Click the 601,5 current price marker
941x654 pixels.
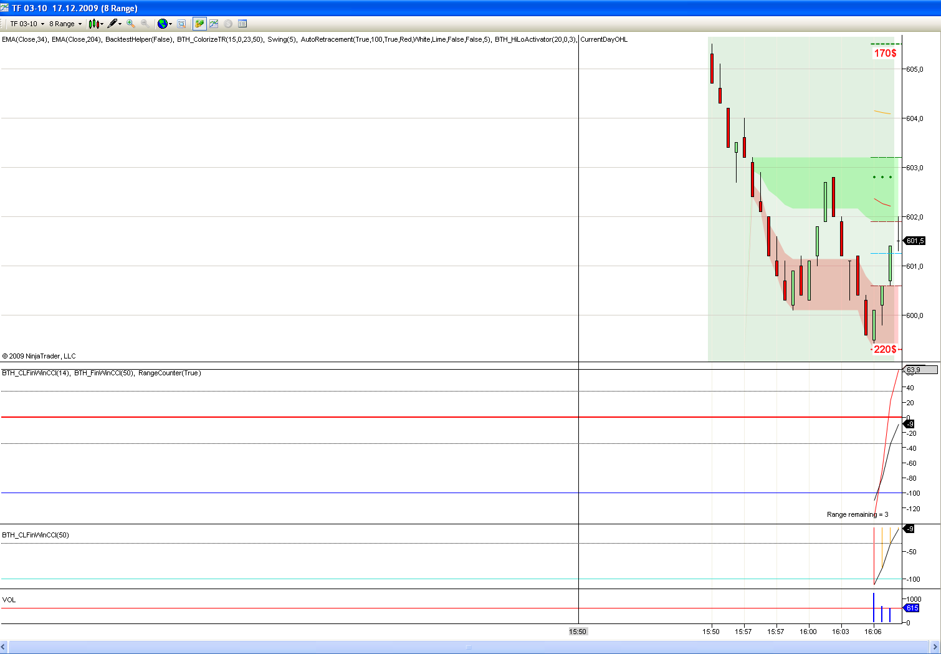[x=914, y=241]
